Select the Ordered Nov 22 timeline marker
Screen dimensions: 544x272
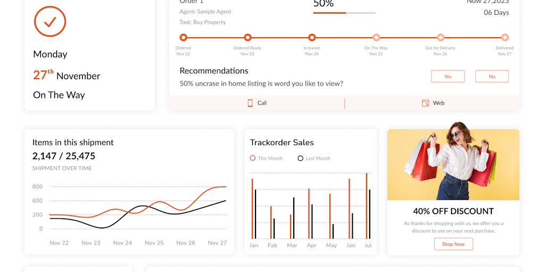pos(183,37)
